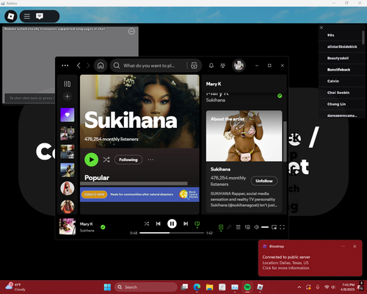Click the Donate Now banner button
Screen dimensions: 367x294
click(x=95, y=194)
